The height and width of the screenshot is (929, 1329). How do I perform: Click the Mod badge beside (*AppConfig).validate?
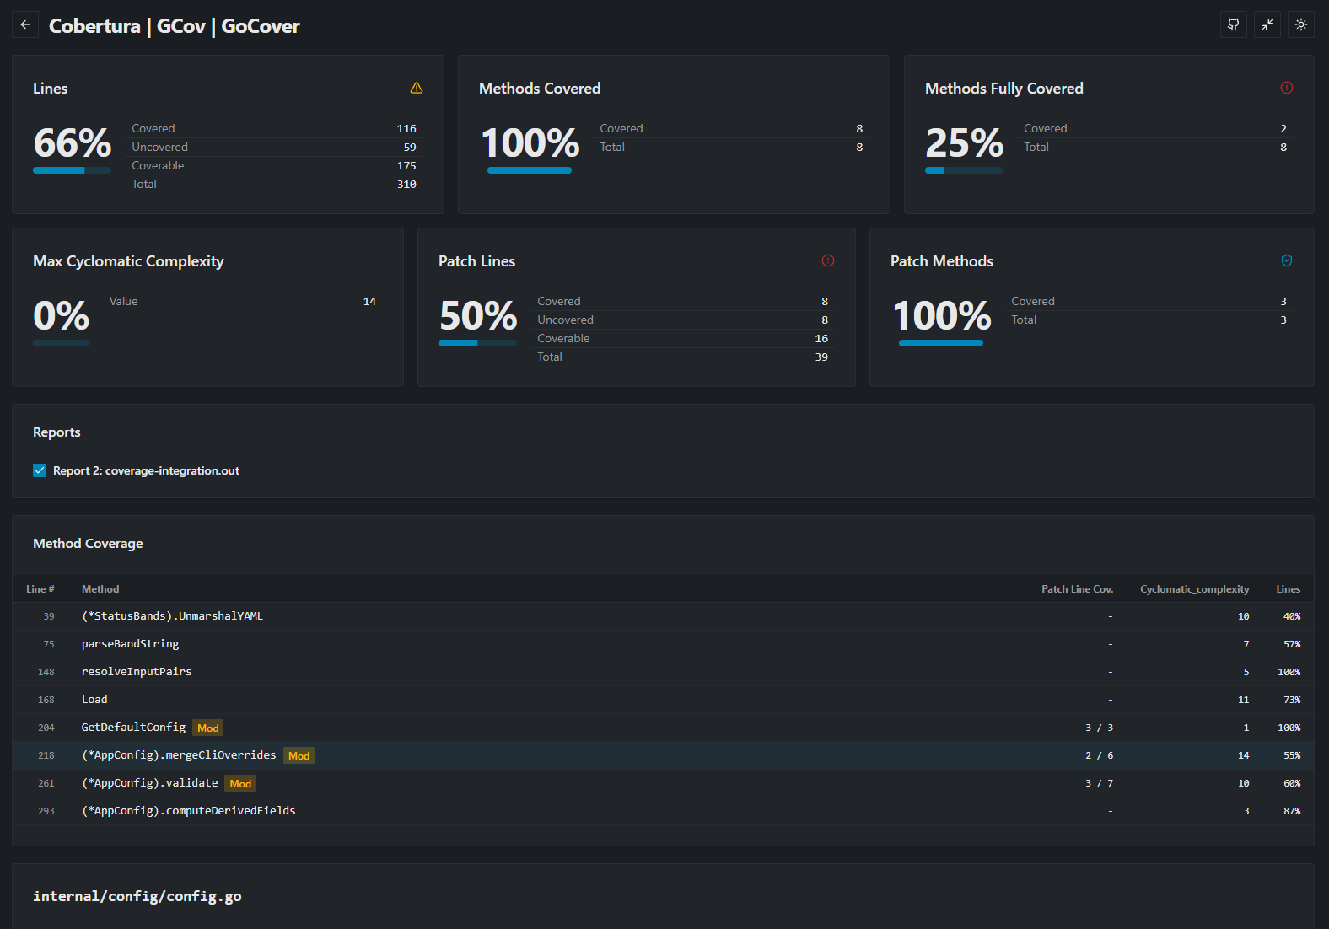click(x=240, y=783)
